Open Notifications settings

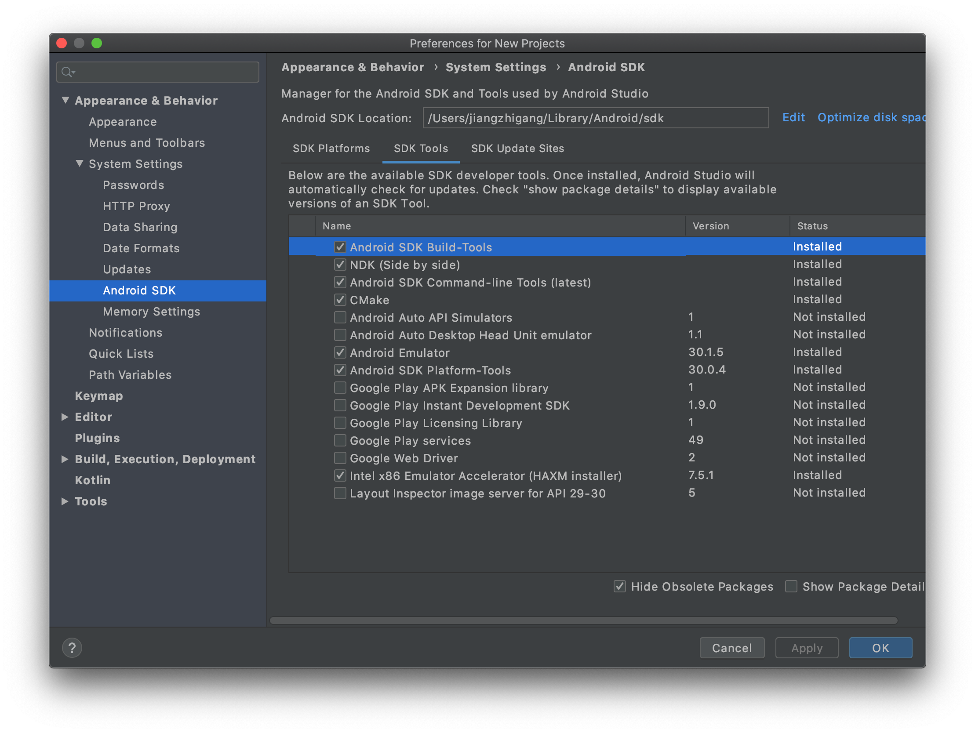(125, 333)
